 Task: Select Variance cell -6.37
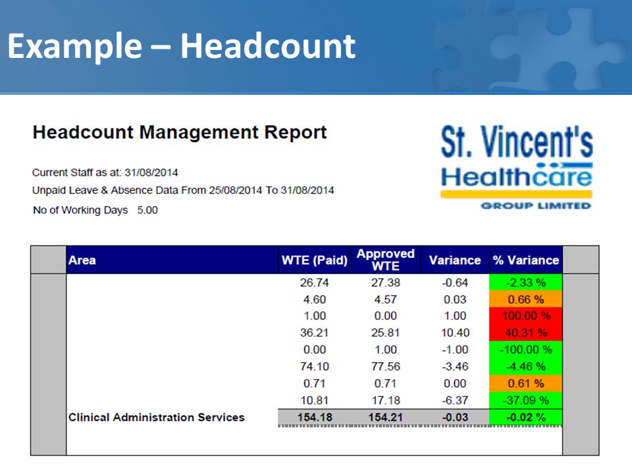click(455, 400)
